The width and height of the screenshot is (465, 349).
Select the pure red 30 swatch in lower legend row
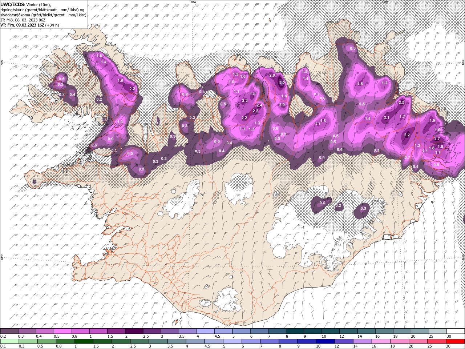tap(455, 341)
